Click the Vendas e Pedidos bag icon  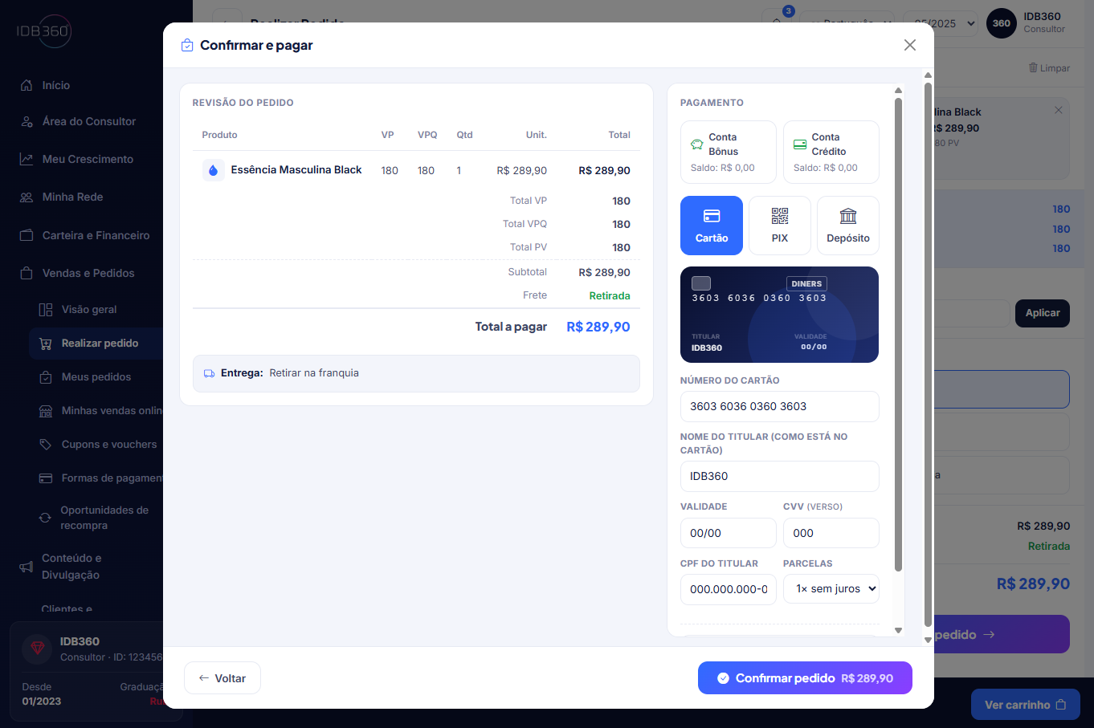27,273
